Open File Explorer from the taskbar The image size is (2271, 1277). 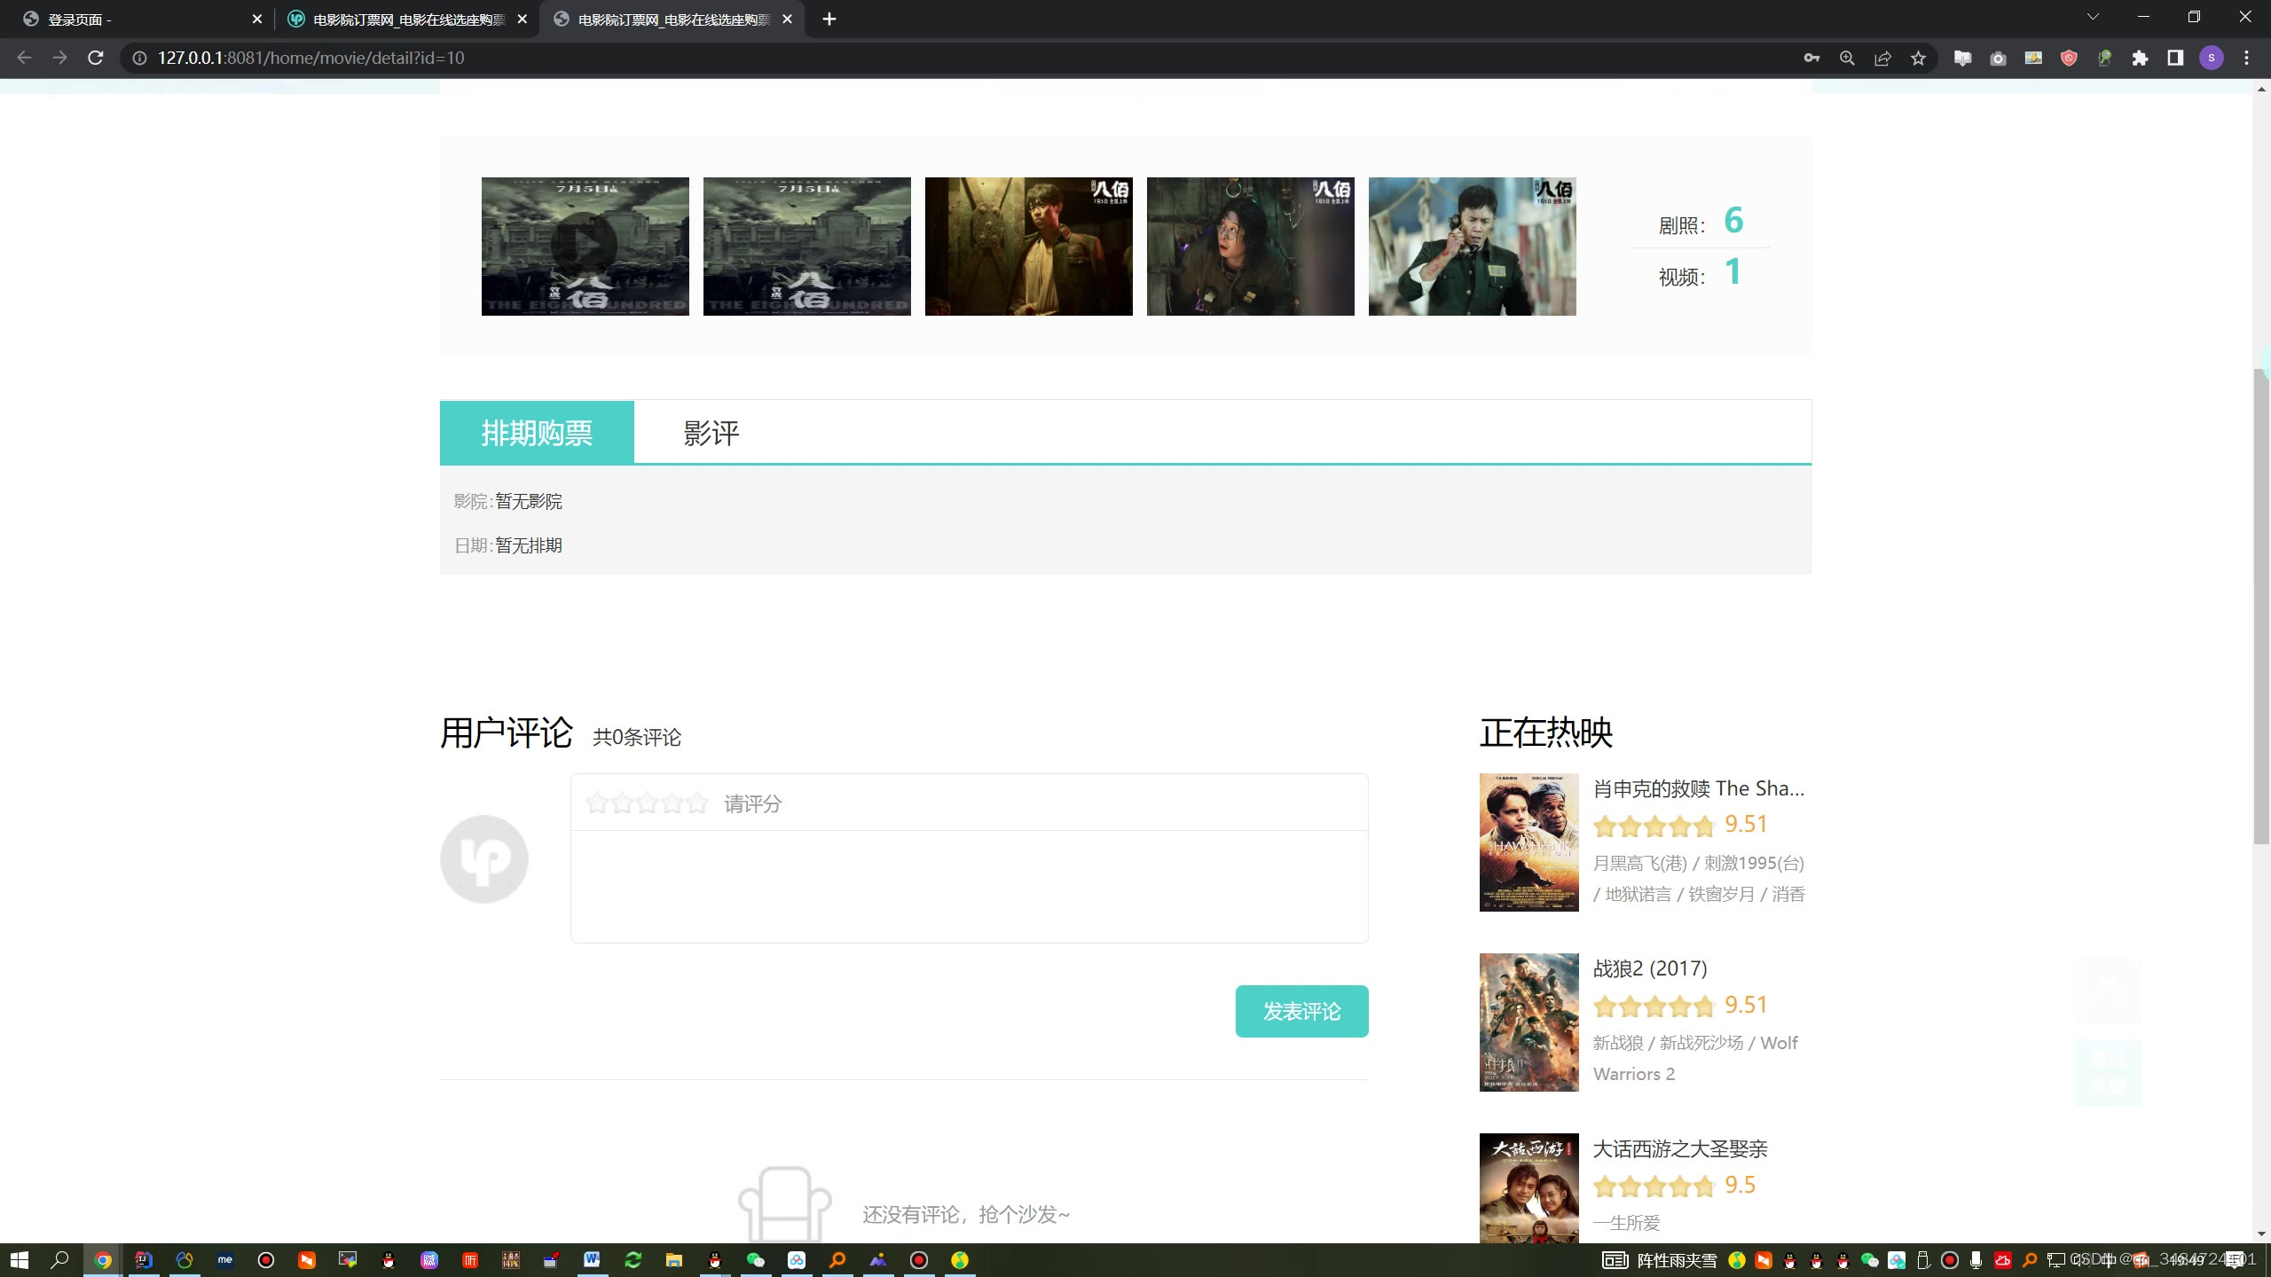pyautogui.click(x=673, y=1260)
